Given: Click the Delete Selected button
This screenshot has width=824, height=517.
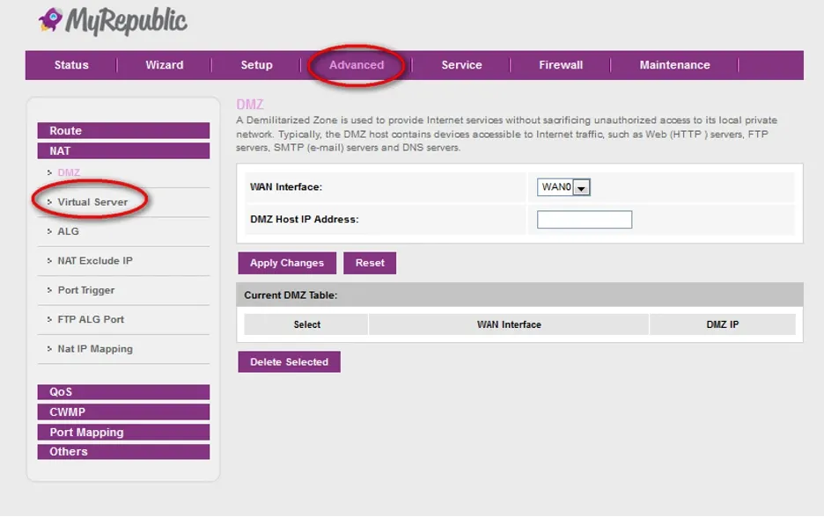Looking at the screenshot, I should pyautogui.click(x=289, y=362).
